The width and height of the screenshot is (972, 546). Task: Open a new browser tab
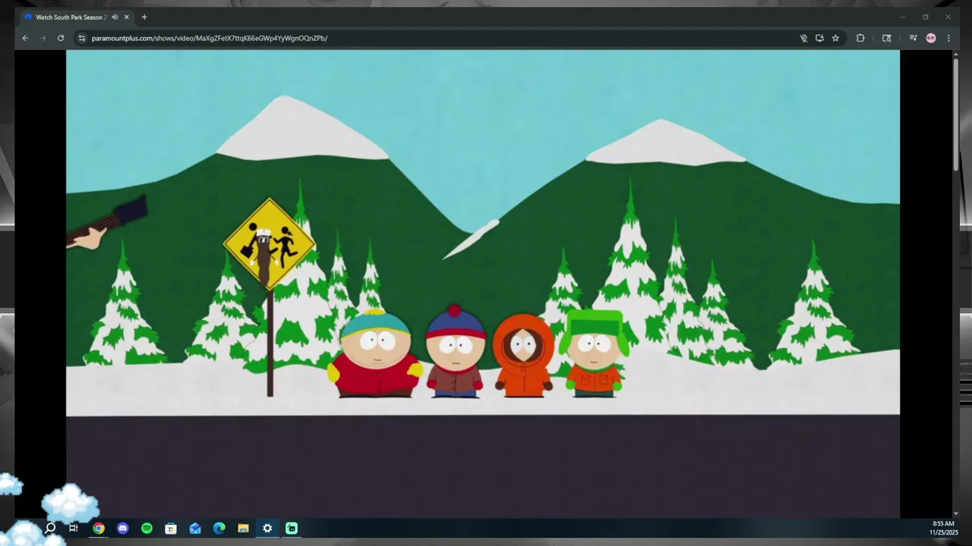144,17
